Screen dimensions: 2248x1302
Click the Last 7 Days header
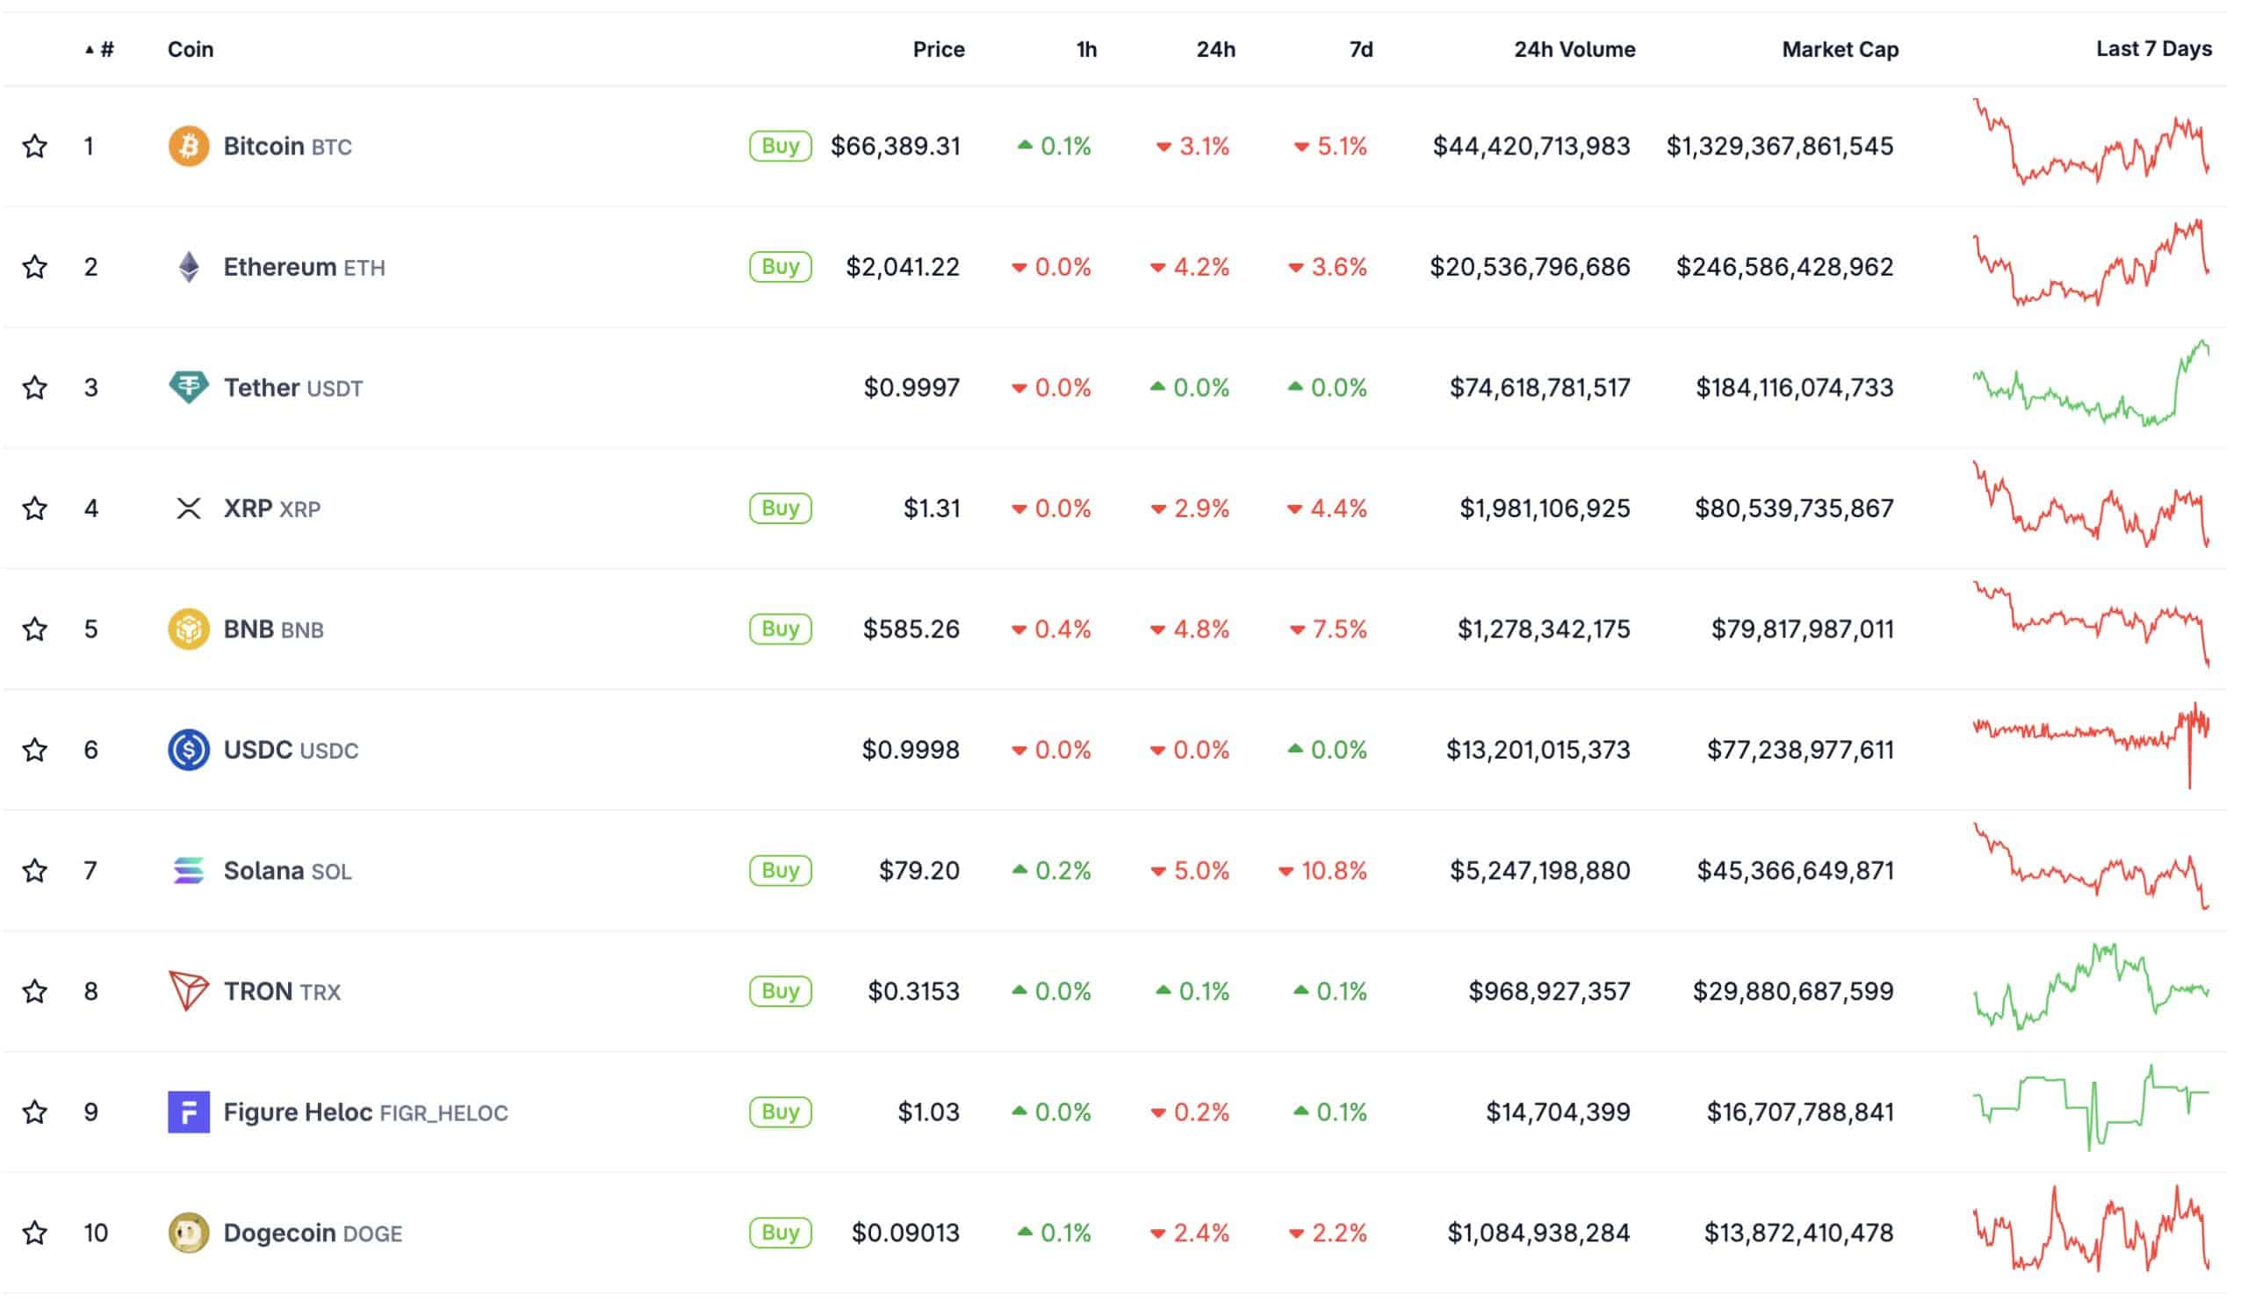pyautogui.click(x=2155, y=49)
